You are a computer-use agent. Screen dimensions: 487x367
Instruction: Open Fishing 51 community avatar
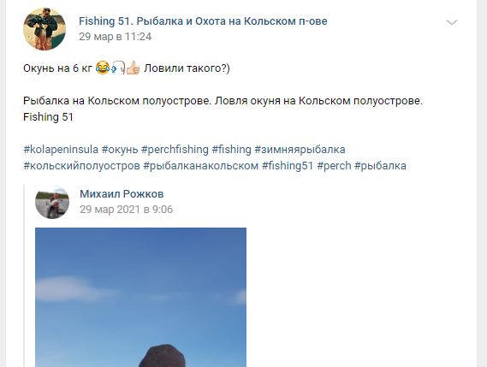click(45, 29)
